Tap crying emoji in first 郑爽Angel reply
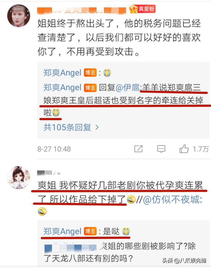Image resolution: width=211 pixels, height=268 pixels. coord(107,73)
